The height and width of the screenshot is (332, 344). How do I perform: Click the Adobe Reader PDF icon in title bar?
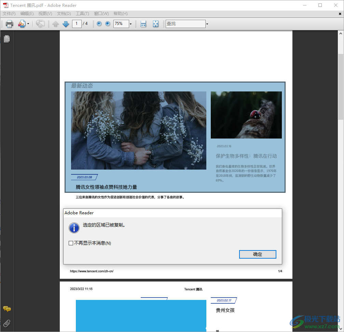click(6, 5)
